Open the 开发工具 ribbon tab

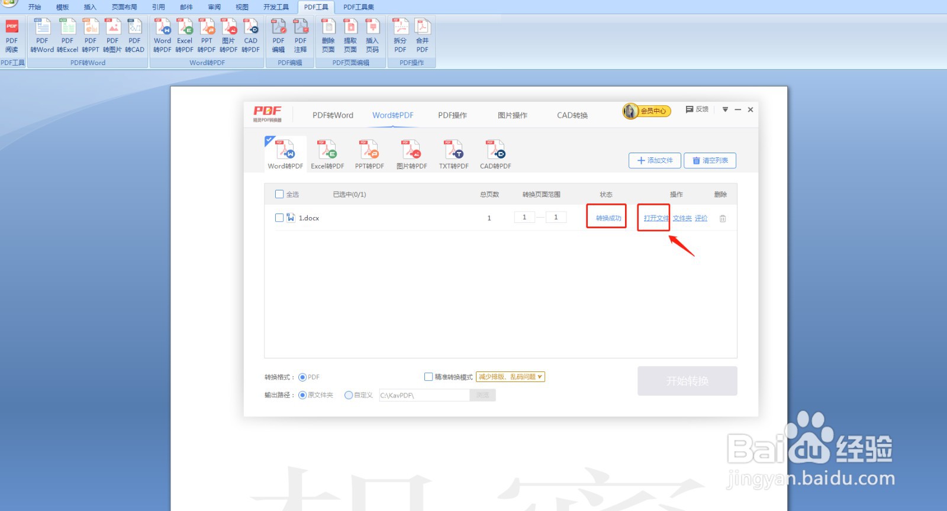(x=276, y=7)
